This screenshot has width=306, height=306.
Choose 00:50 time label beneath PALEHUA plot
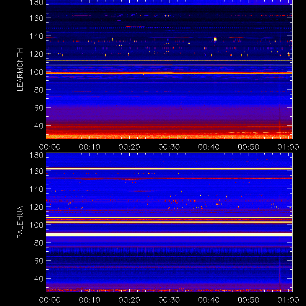pos(249,300)
